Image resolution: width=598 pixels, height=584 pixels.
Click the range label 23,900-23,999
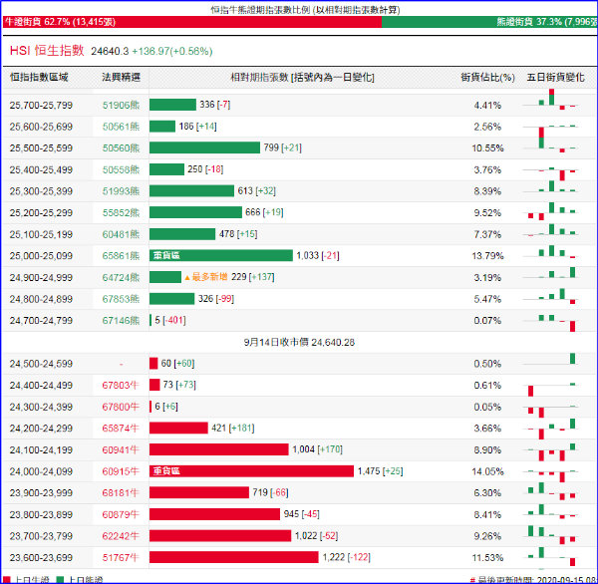pyautogui.click(x=41, y=493)
